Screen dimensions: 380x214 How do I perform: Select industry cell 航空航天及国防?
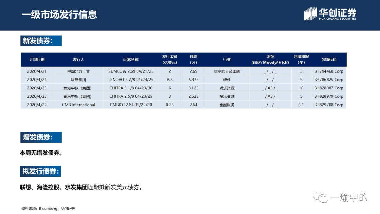point(227,71)
